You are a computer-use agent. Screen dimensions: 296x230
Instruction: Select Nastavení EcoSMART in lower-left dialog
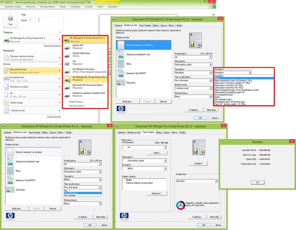pos(33,180)
